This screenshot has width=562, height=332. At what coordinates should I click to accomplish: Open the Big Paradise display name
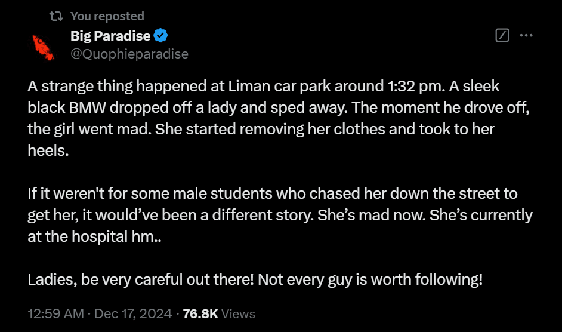[x=110, y=36]
